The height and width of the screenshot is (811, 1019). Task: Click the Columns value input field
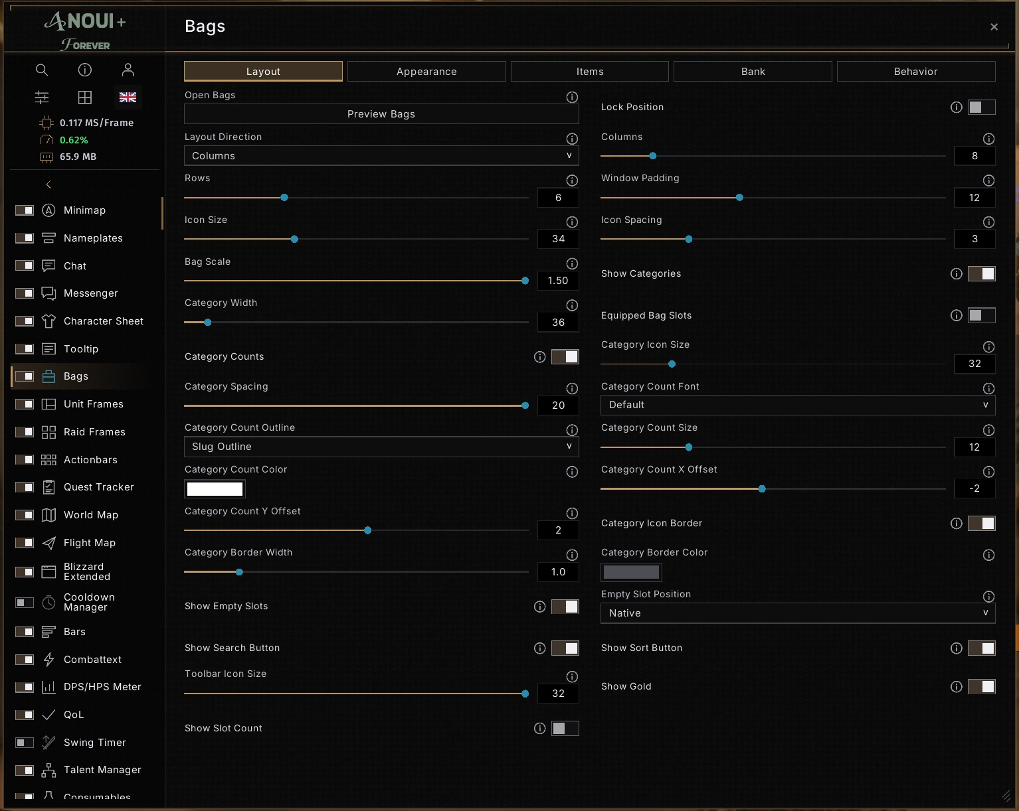tap(974, 156)
